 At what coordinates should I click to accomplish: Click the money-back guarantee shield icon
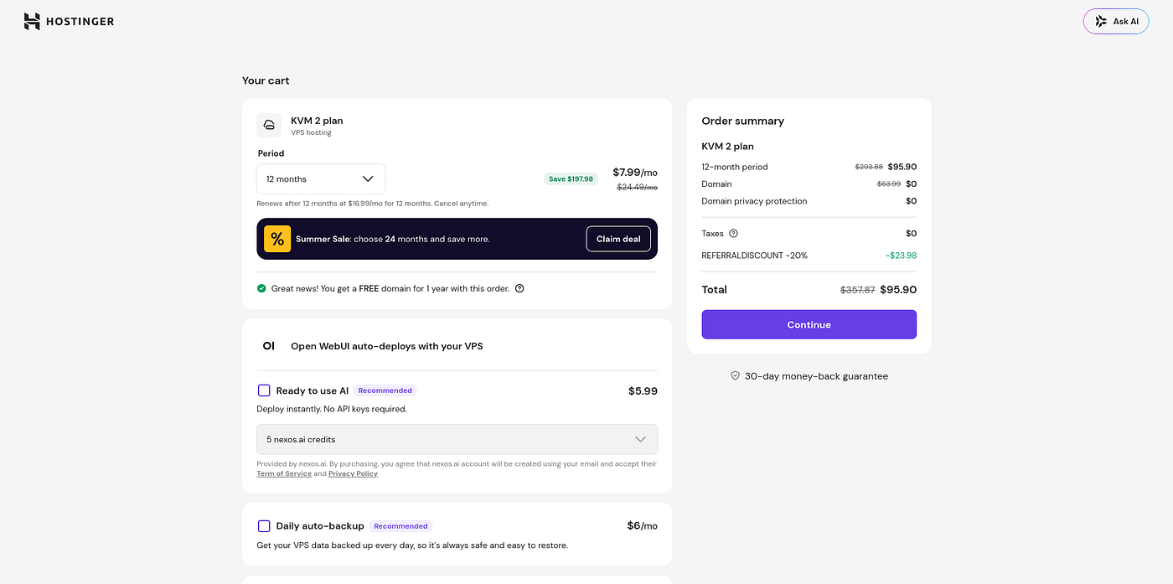click(735, 376)
